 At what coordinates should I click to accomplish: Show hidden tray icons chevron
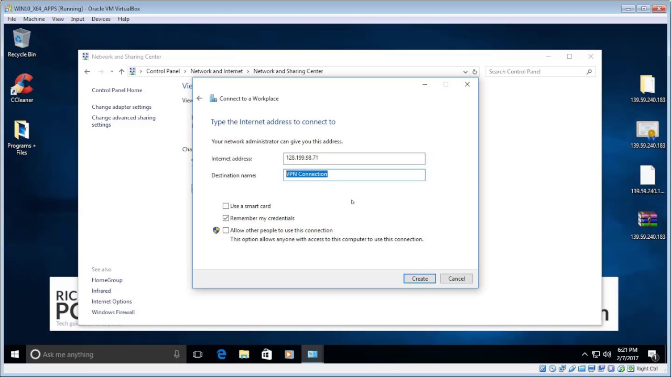click(x=585, y=354)
